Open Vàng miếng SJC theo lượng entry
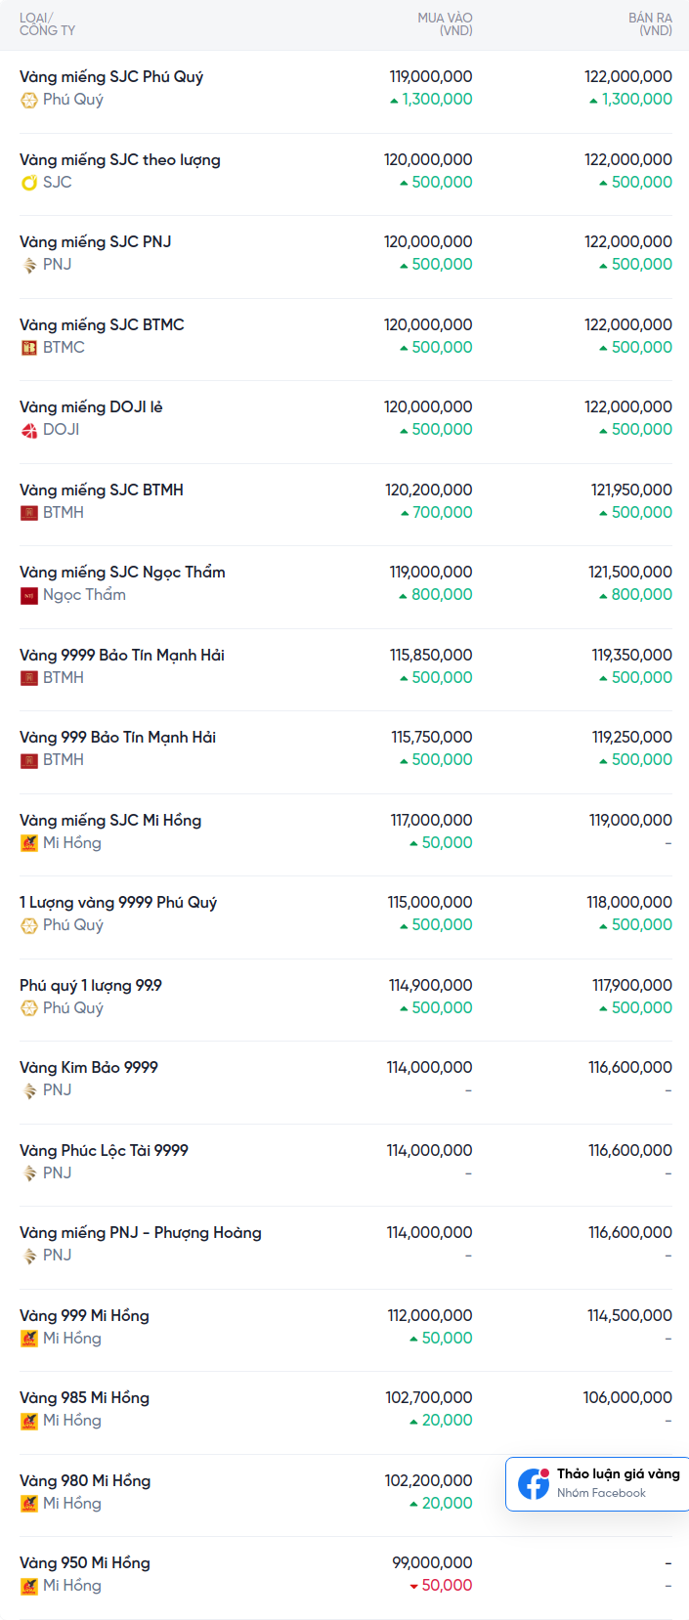The image size is (689, 1620). click(x=120, y=160)
